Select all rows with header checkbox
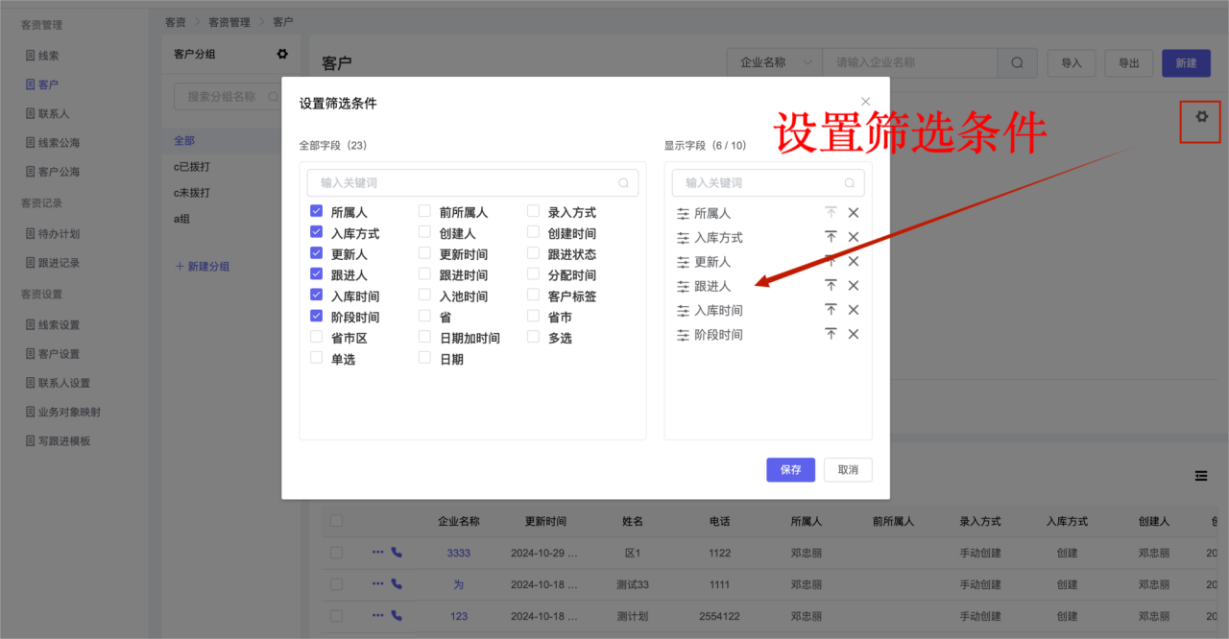 (x=336, y=521)
